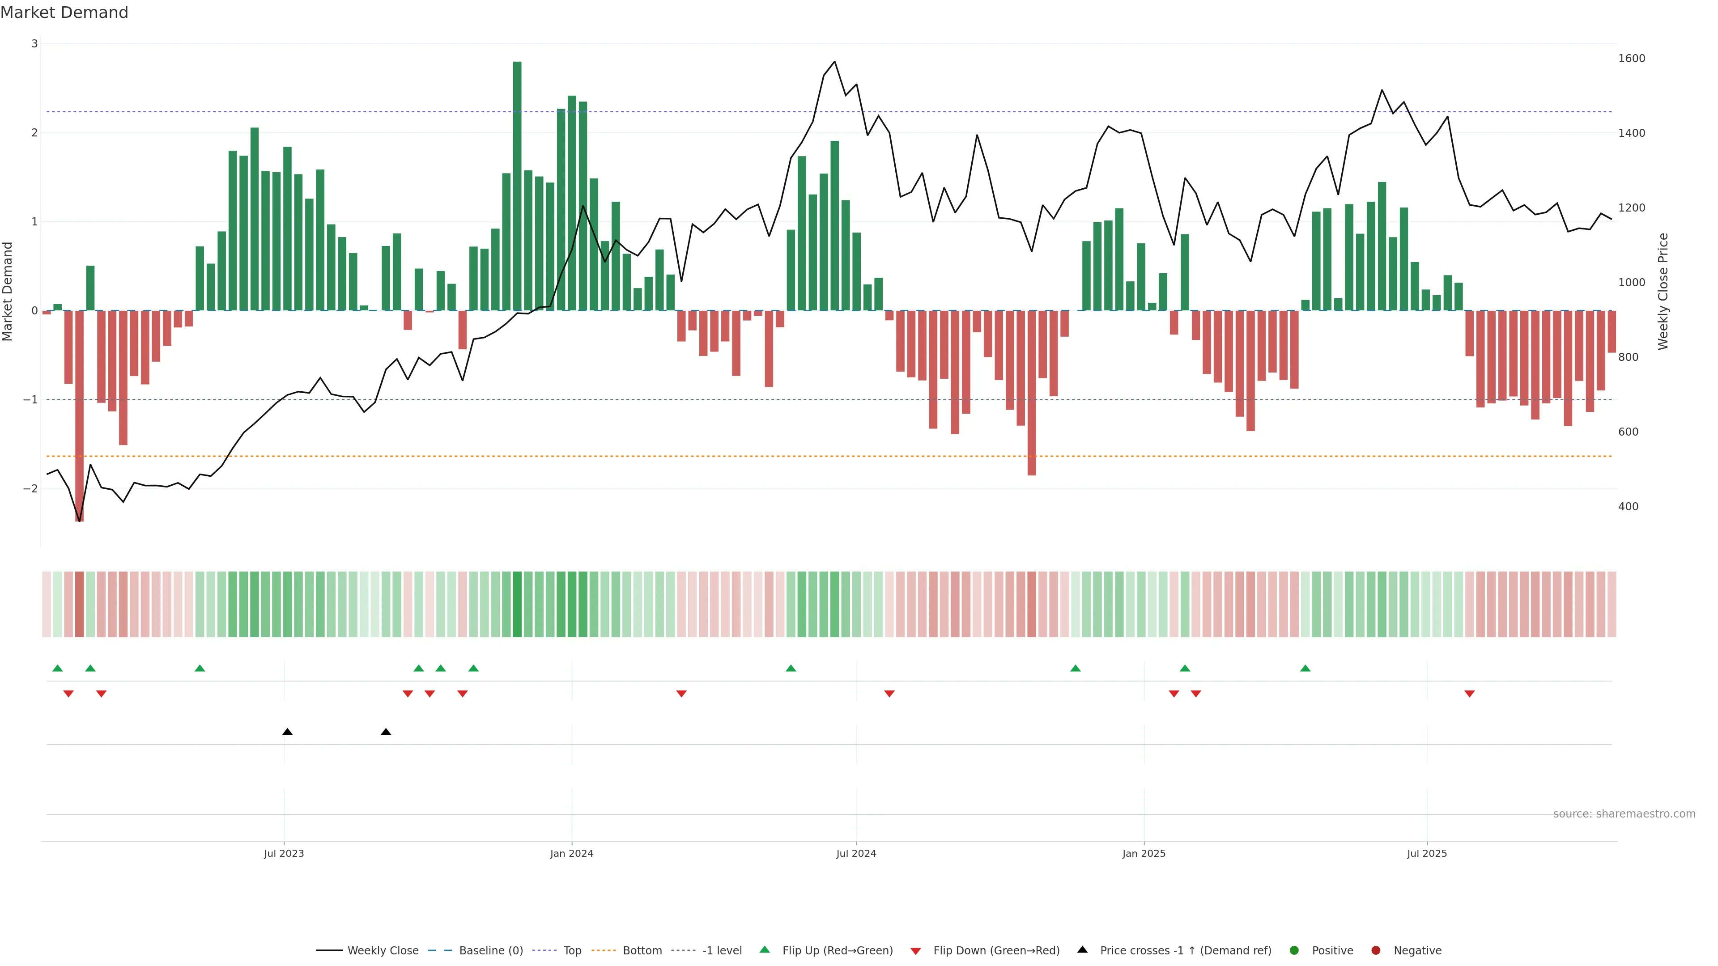This screenshot has height=966, width=1718.
Task: Click the Jan 2024 x-axis label
Action: pyautogui.click(x=572, y=853)
